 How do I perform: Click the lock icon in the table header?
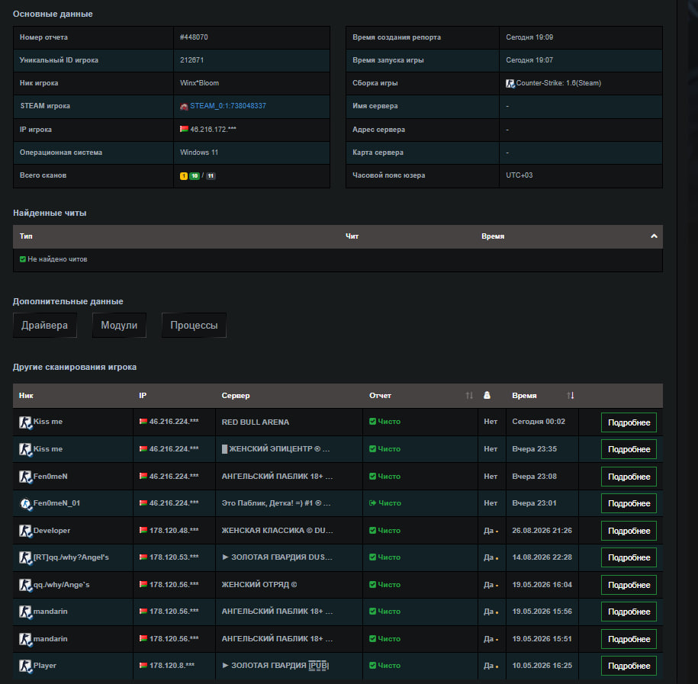point(487,395)
